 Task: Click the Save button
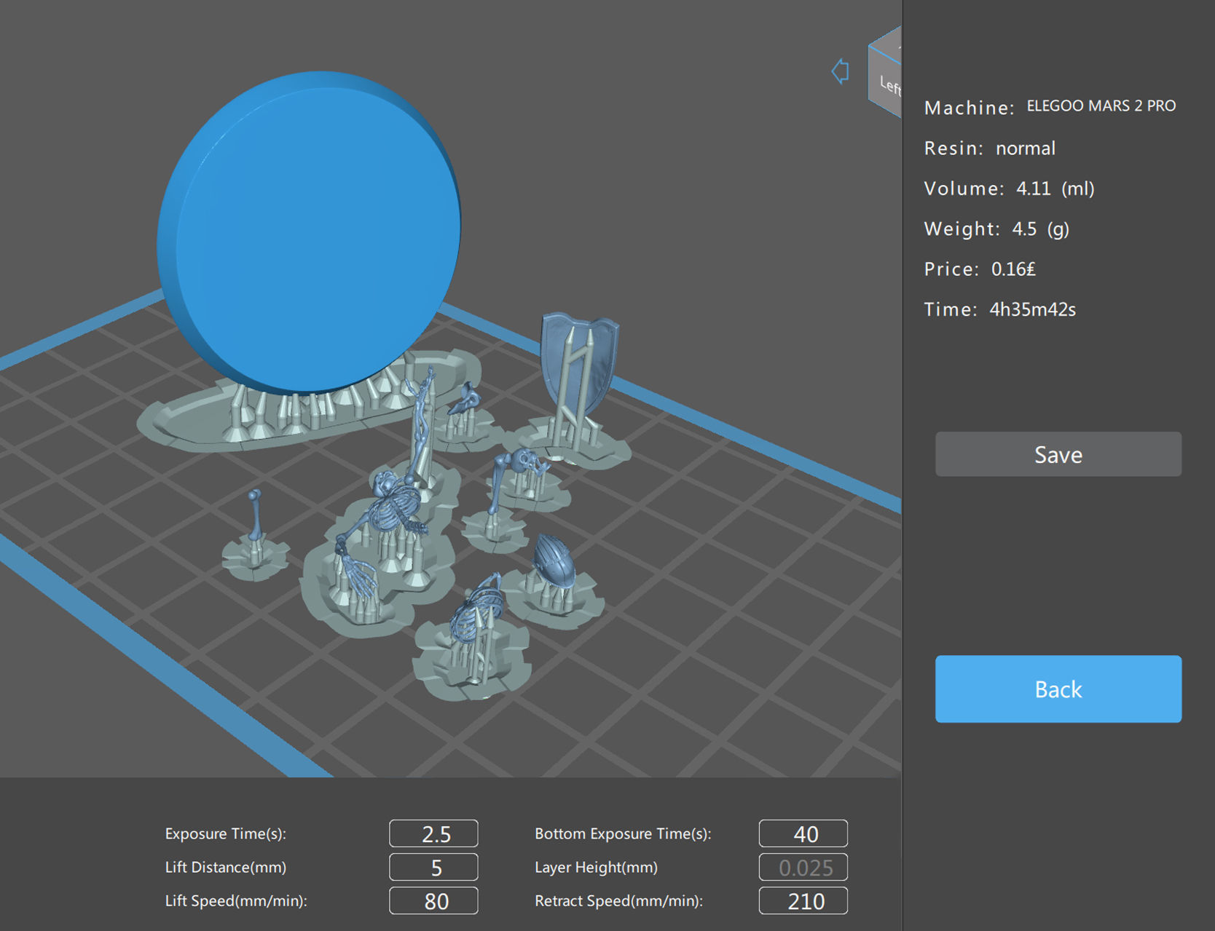pos(1058,454)
